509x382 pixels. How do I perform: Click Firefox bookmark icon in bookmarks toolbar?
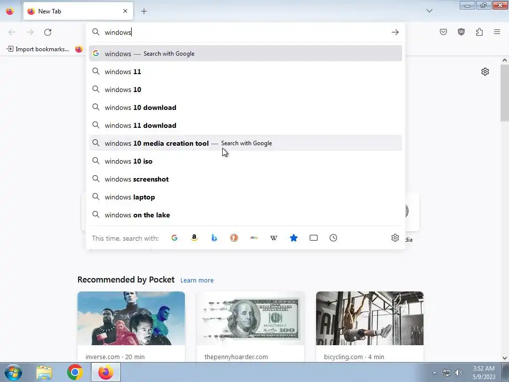click(79, 49)
